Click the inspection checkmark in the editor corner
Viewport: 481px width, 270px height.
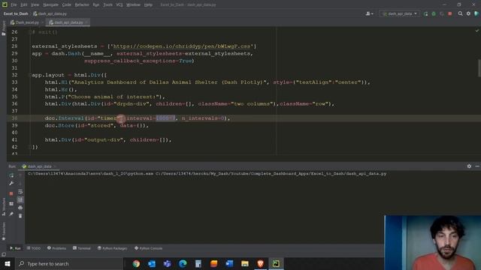477,31
